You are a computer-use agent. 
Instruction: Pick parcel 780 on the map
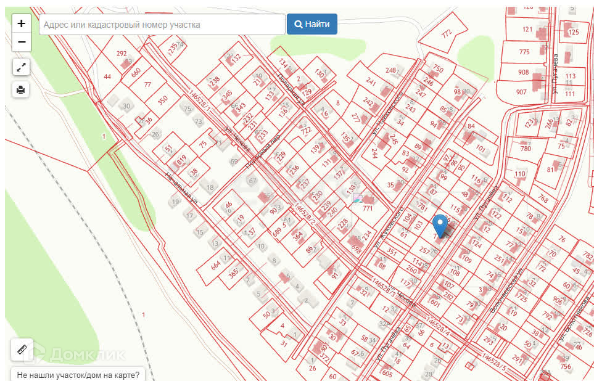[526, 149]
